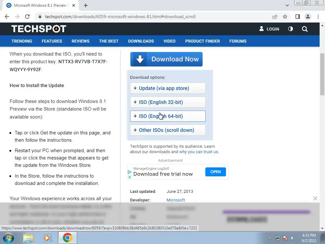Click the product key text NTTX3-RV7VB-T7X7F
325x244 pixels.
(x=83, y=62)
